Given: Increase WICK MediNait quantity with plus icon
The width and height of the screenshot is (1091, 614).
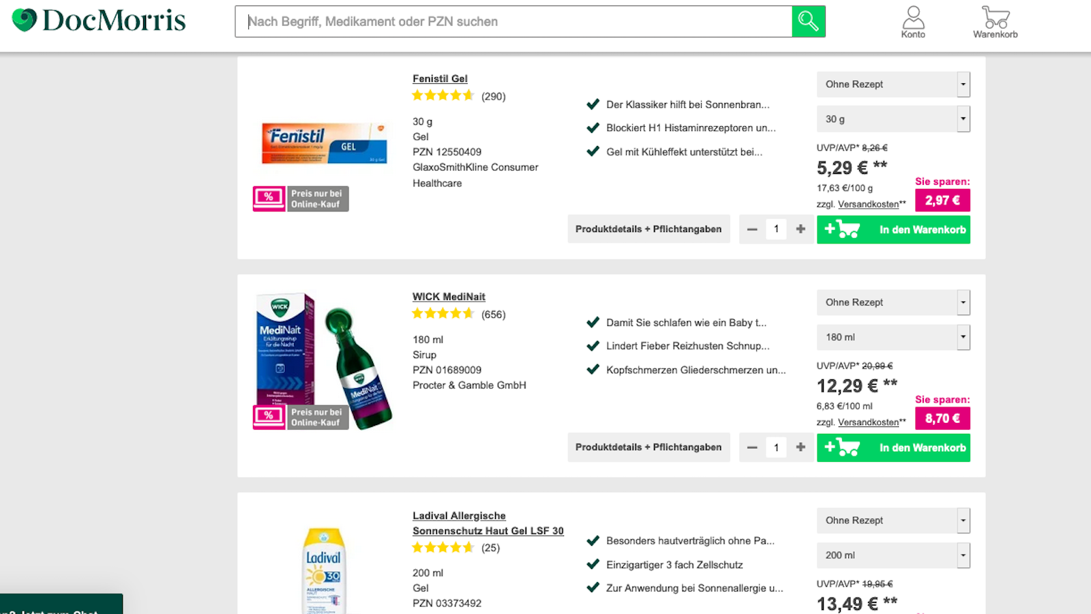Looking at the screenshot, I should (x=801, y=448).
